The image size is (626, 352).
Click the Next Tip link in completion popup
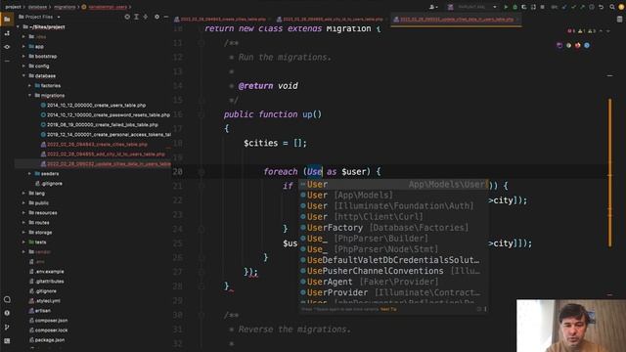[x=388, y=309]
